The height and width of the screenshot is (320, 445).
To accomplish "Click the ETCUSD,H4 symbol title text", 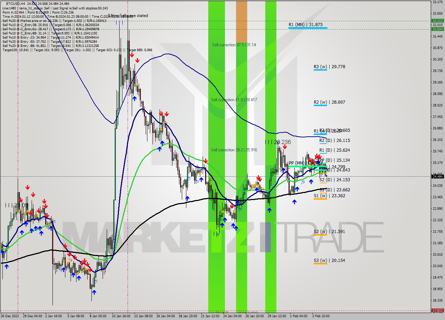I will [16, 3].
